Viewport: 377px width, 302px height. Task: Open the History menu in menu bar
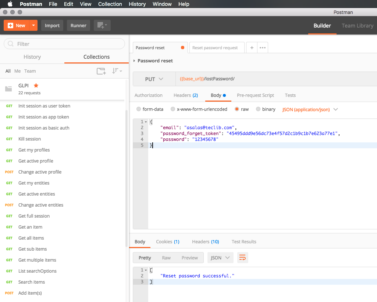click(x=137, y=4)
